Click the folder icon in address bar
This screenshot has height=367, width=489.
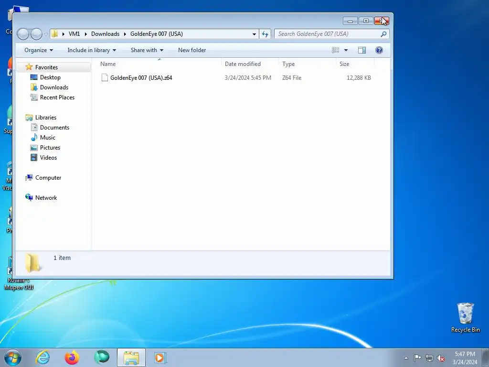(x=55, y=34)
